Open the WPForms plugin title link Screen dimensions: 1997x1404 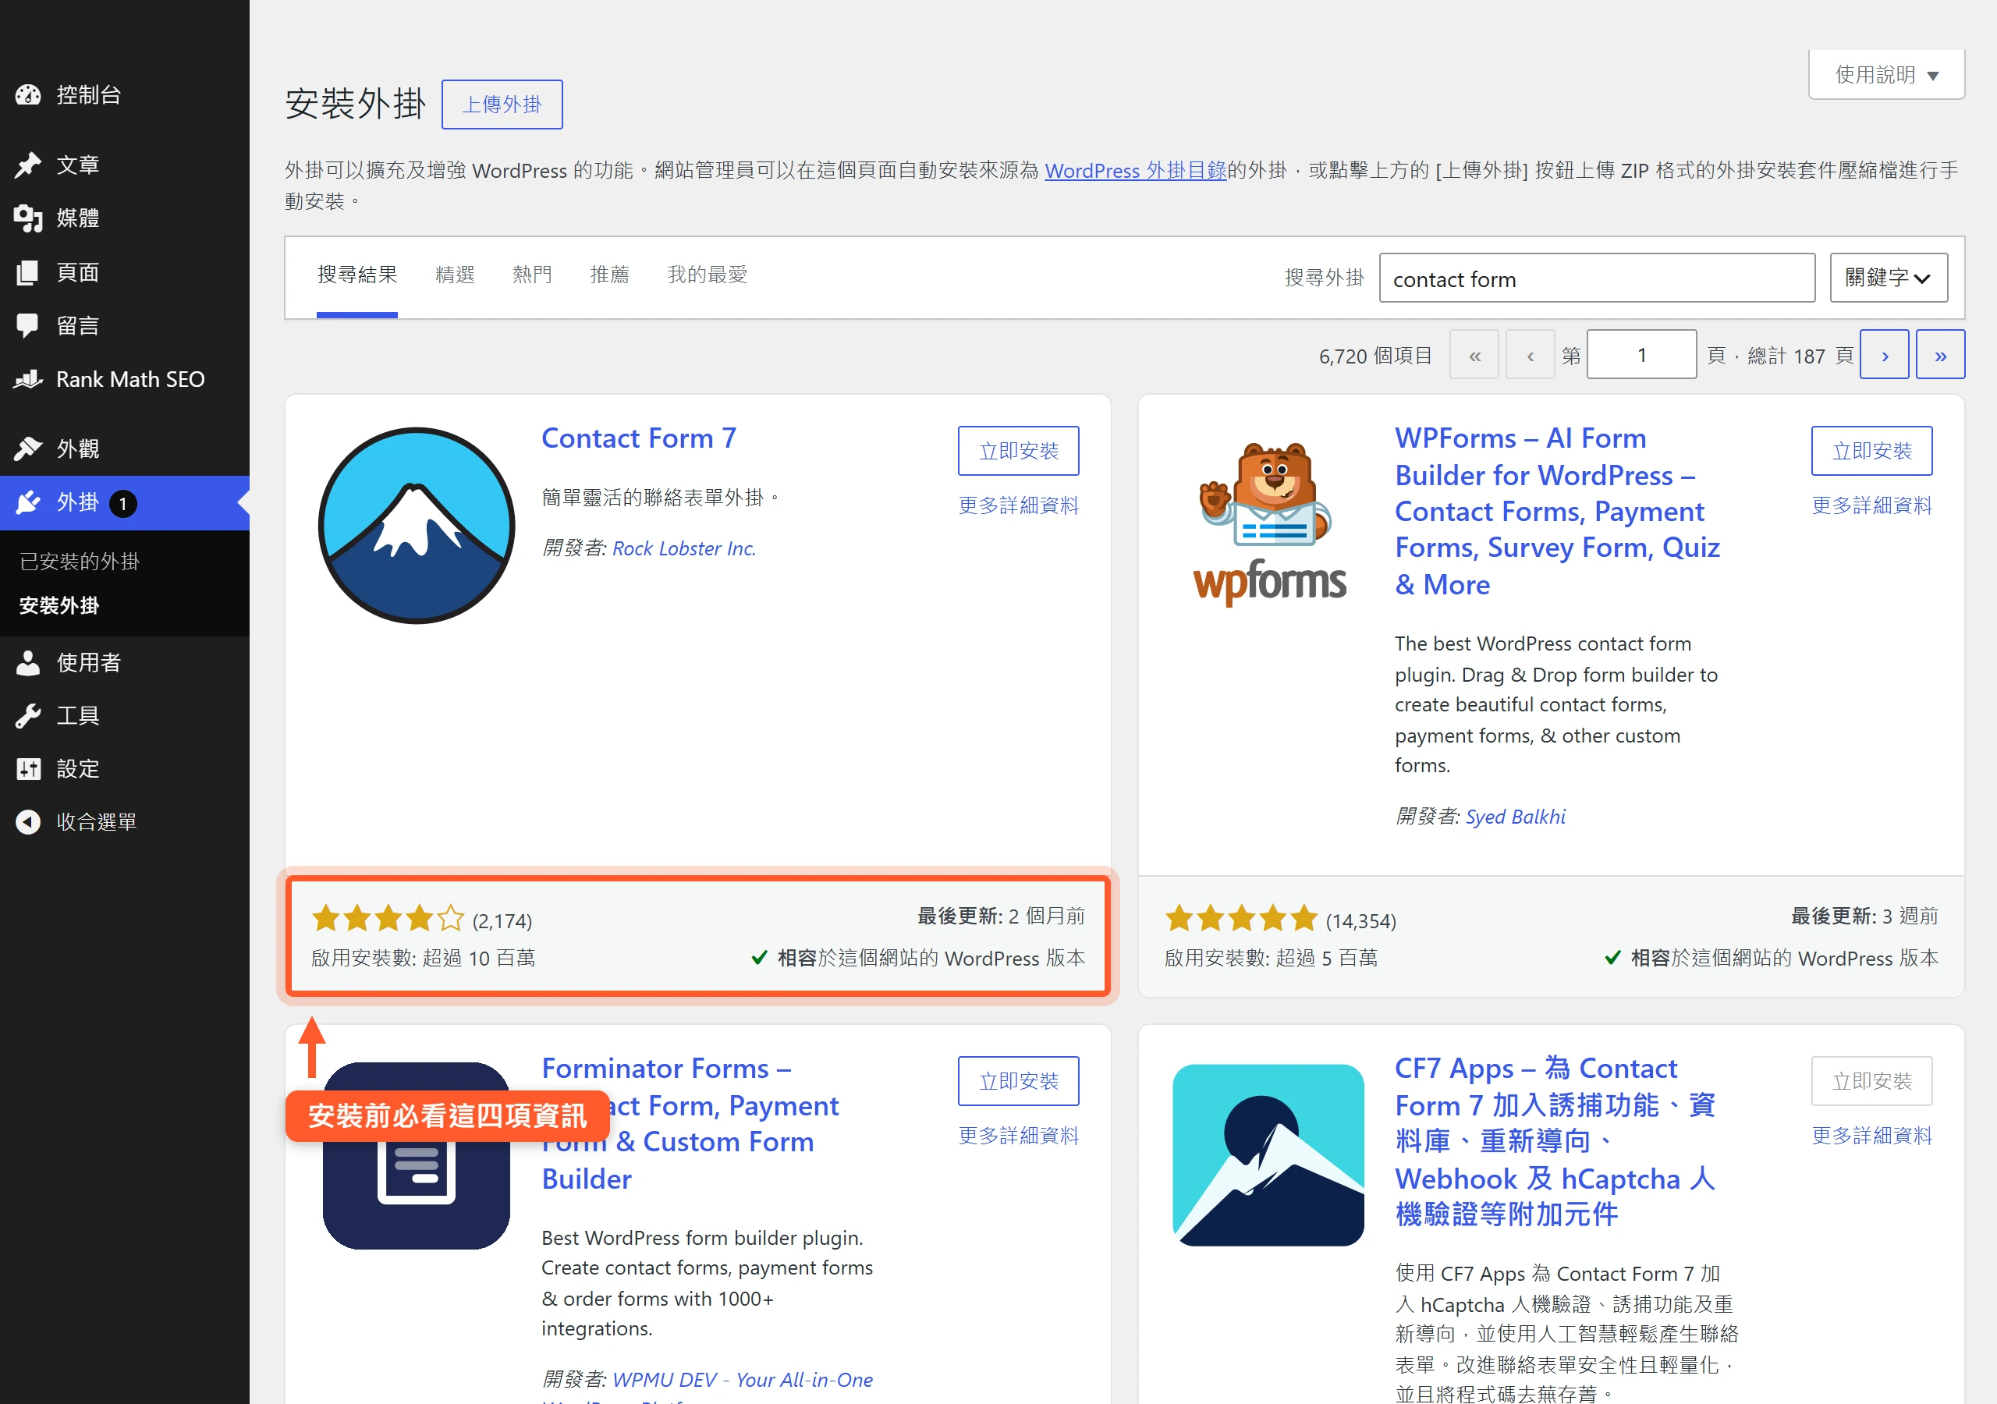point(1558,512)
